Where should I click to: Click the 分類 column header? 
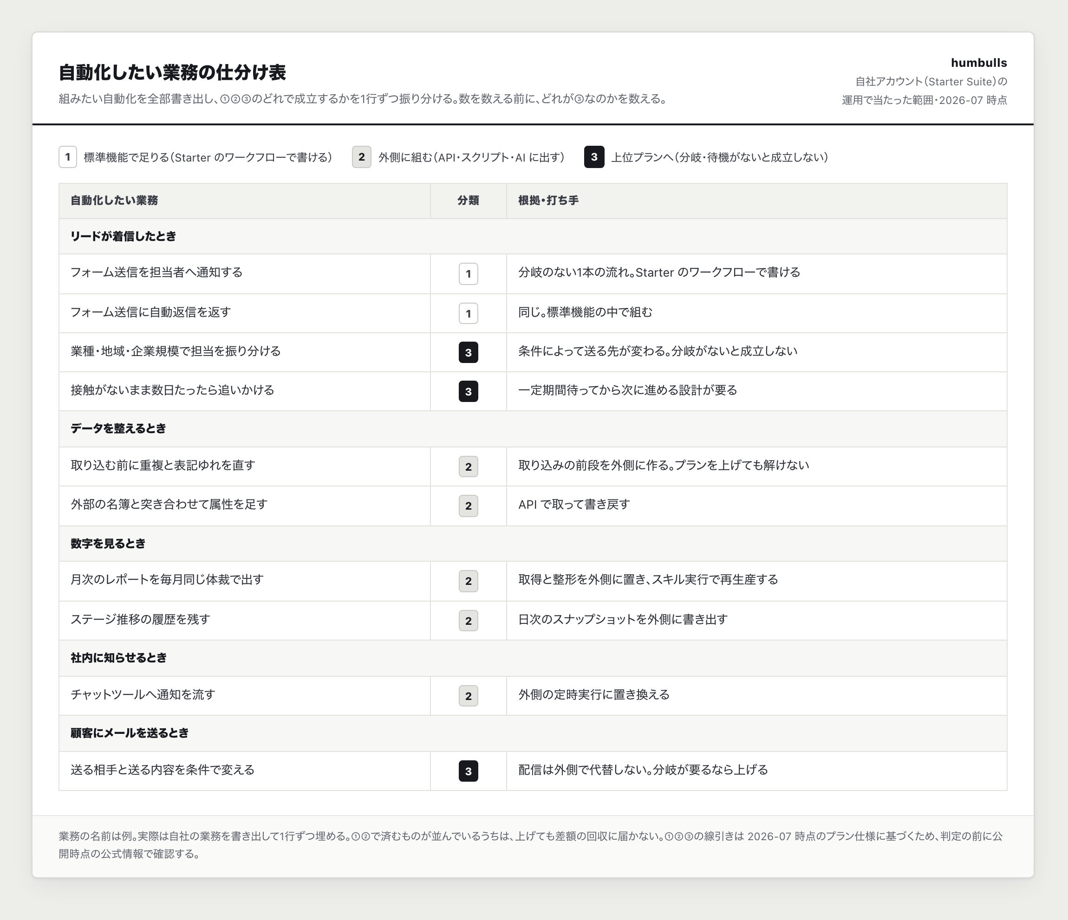click(x=468, y=201)
